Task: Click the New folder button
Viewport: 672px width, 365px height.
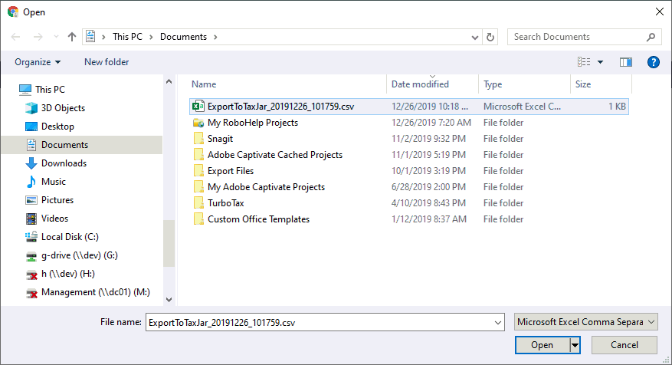Action: (x=107, y=62)
